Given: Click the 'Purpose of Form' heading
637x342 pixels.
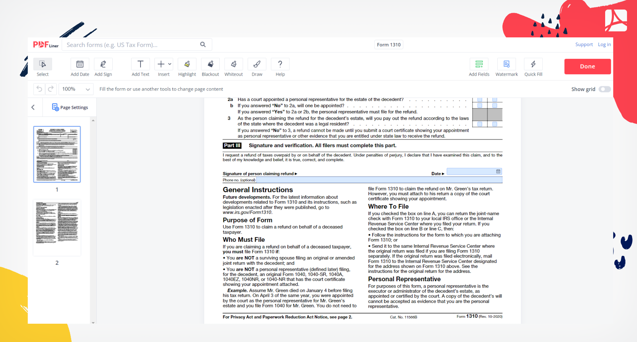Looking at the screenshot, I should (x=247, y=220).
